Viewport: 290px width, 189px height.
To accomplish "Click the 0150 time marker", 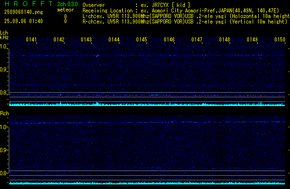I will click(x=280, y=40).
